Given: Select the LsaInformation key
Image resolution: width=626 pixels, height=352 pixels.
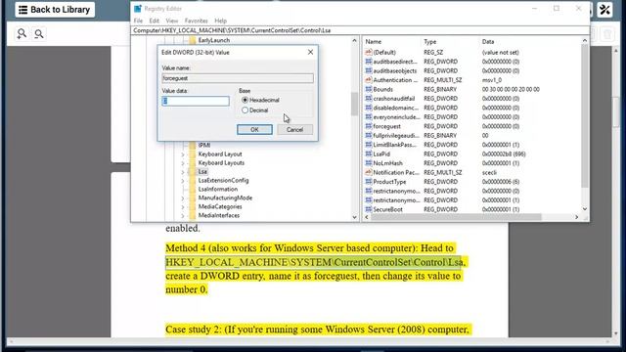Looking at the screenshot, I should click(217, 189).
